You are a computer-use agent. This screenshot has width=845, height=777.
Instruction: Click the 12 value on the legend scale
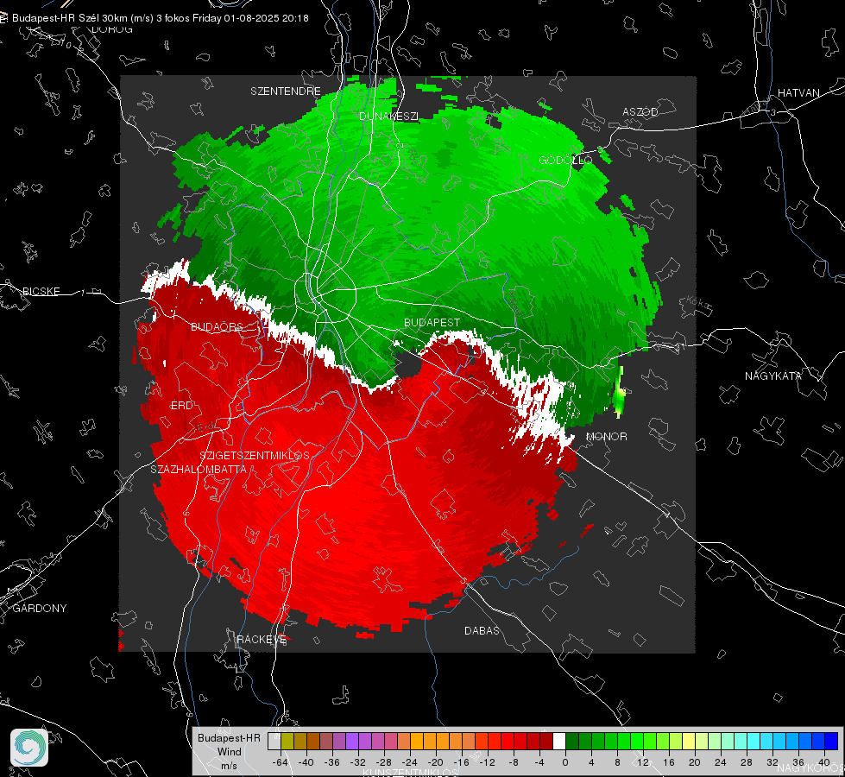[643, 762]
